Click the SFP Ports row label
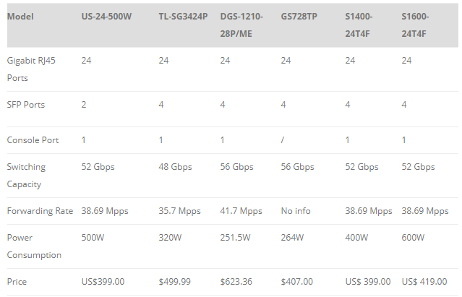The width and height of the screenshot is (462, 297). click(26, 105)
